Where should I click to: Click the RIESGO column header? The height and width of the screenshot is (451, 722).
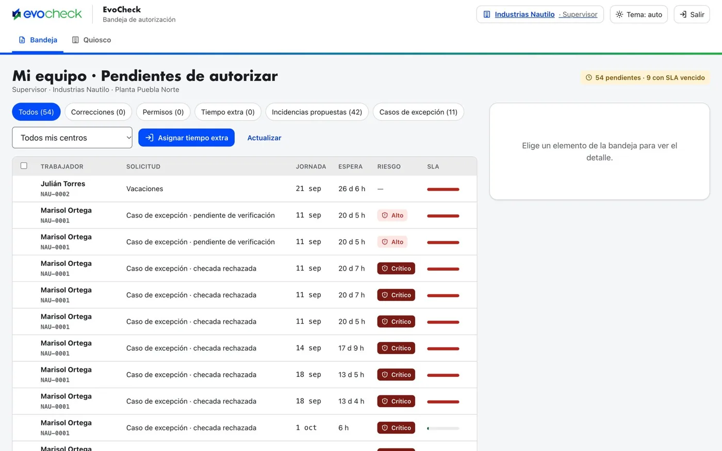pyautogui.click(x=389, y=166)
